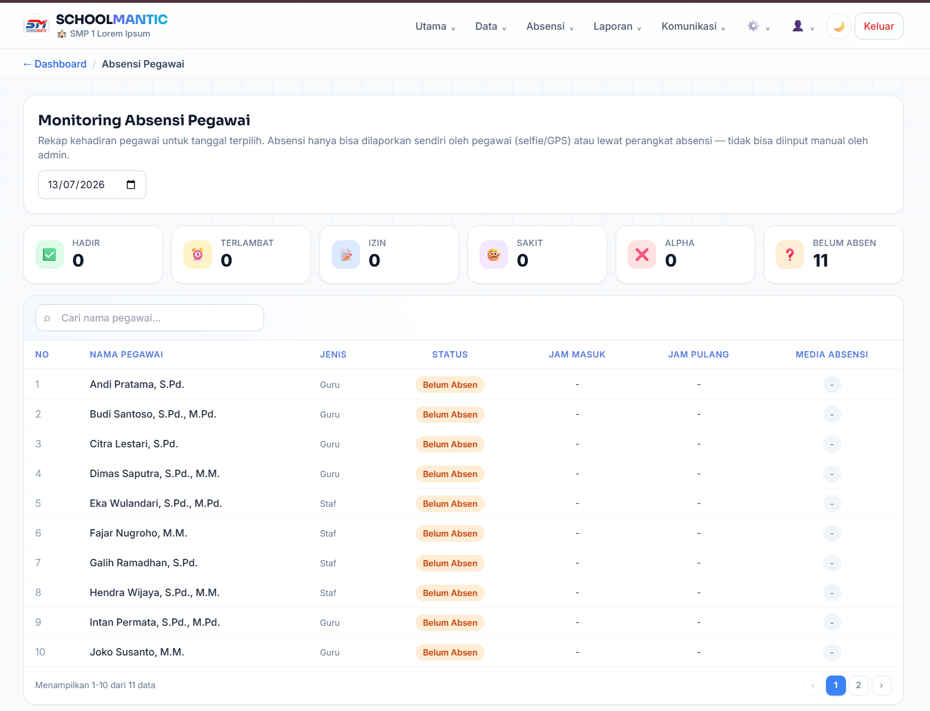Open the user profile icon menu
Screen dimensions: 930x711
tap(803, 26)
